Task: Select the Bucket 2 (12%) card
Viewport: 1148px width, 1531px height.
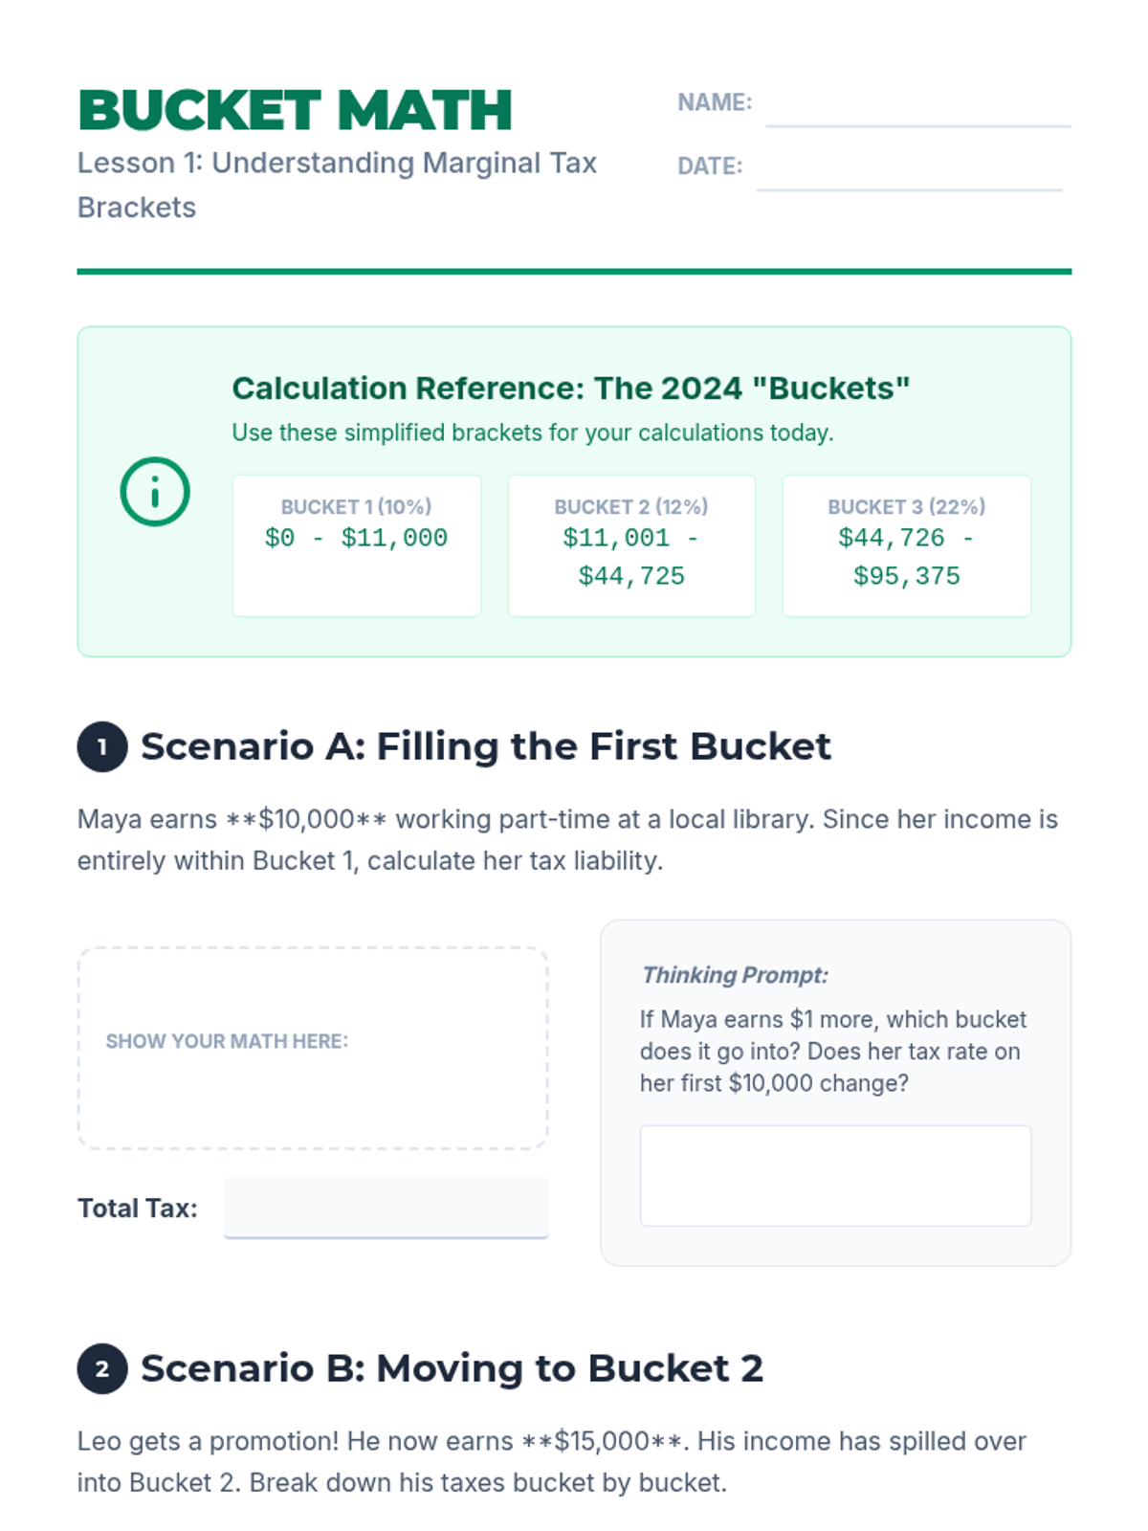Action: click(631, 545)
